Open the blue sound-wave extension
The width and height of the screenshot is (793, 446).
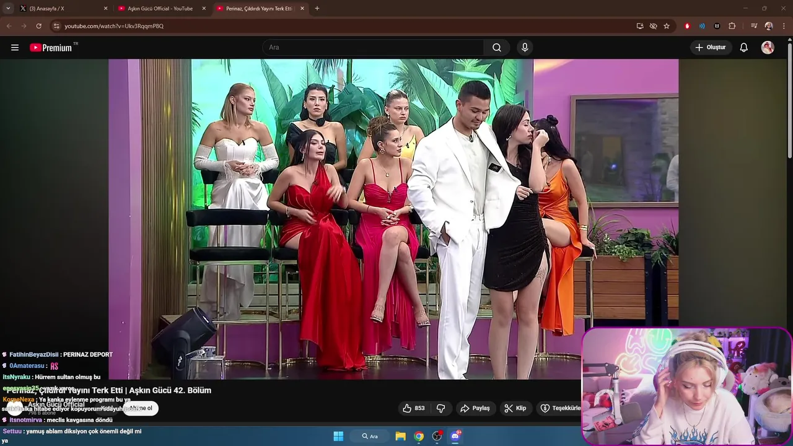pos(702,26)
